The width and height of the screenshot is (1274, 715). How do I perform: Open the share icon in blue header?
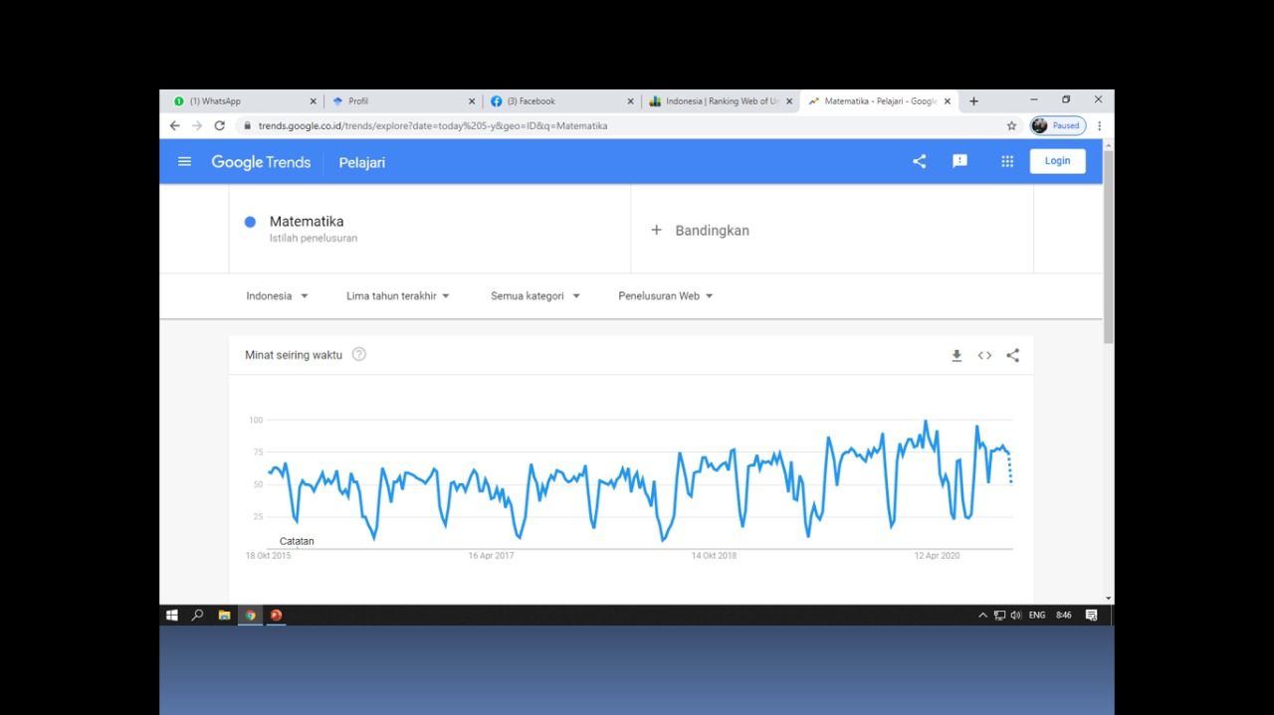coord(920,161)
